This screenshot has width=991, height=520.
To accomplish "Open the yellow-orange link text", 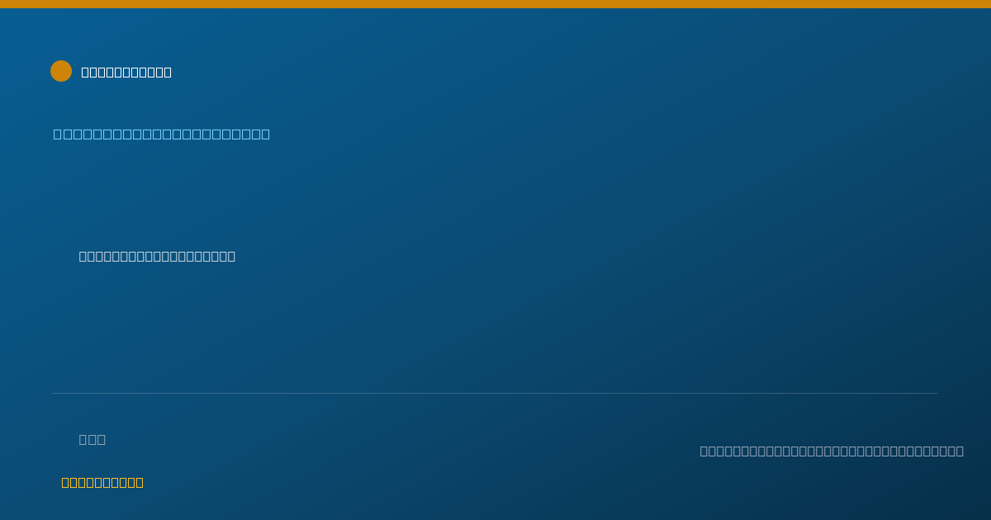I will (x=102, y=482).
